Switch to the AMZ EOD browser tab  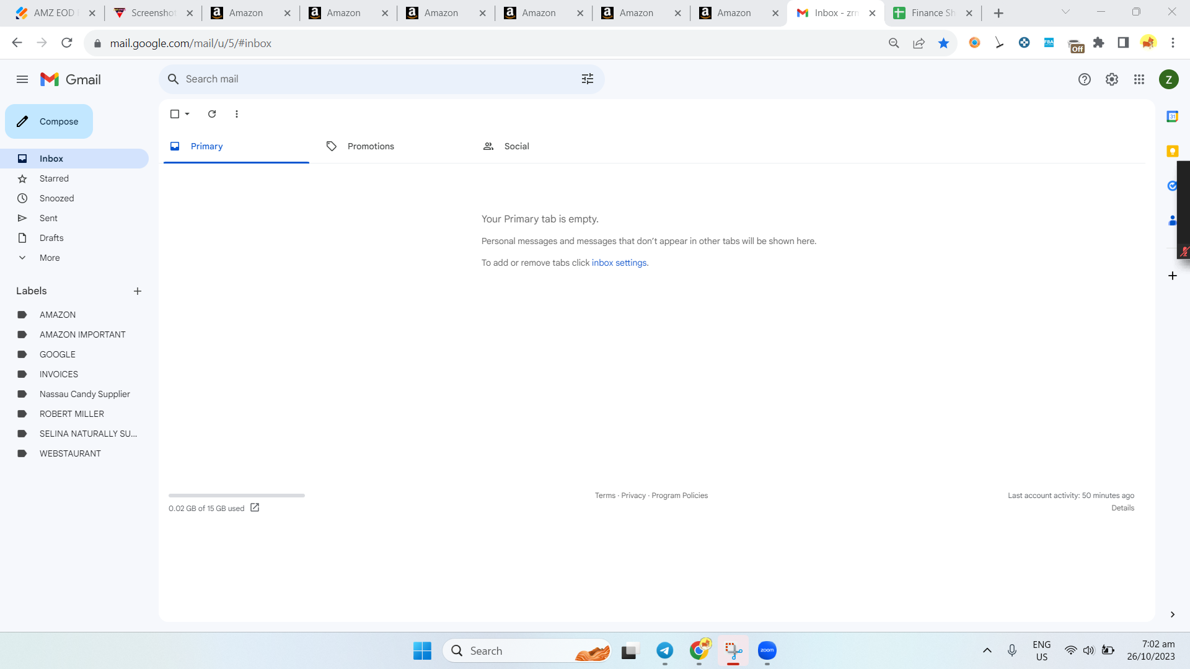click(55, 13)
